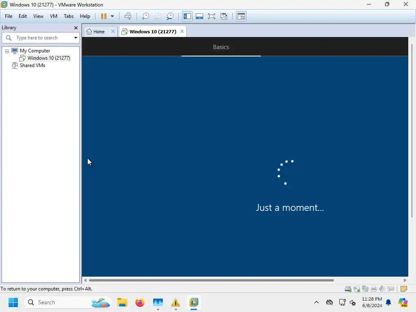Close the Windows 10 (21277) tab
Viewport: 416px width, 312px height.
(182, 31)
